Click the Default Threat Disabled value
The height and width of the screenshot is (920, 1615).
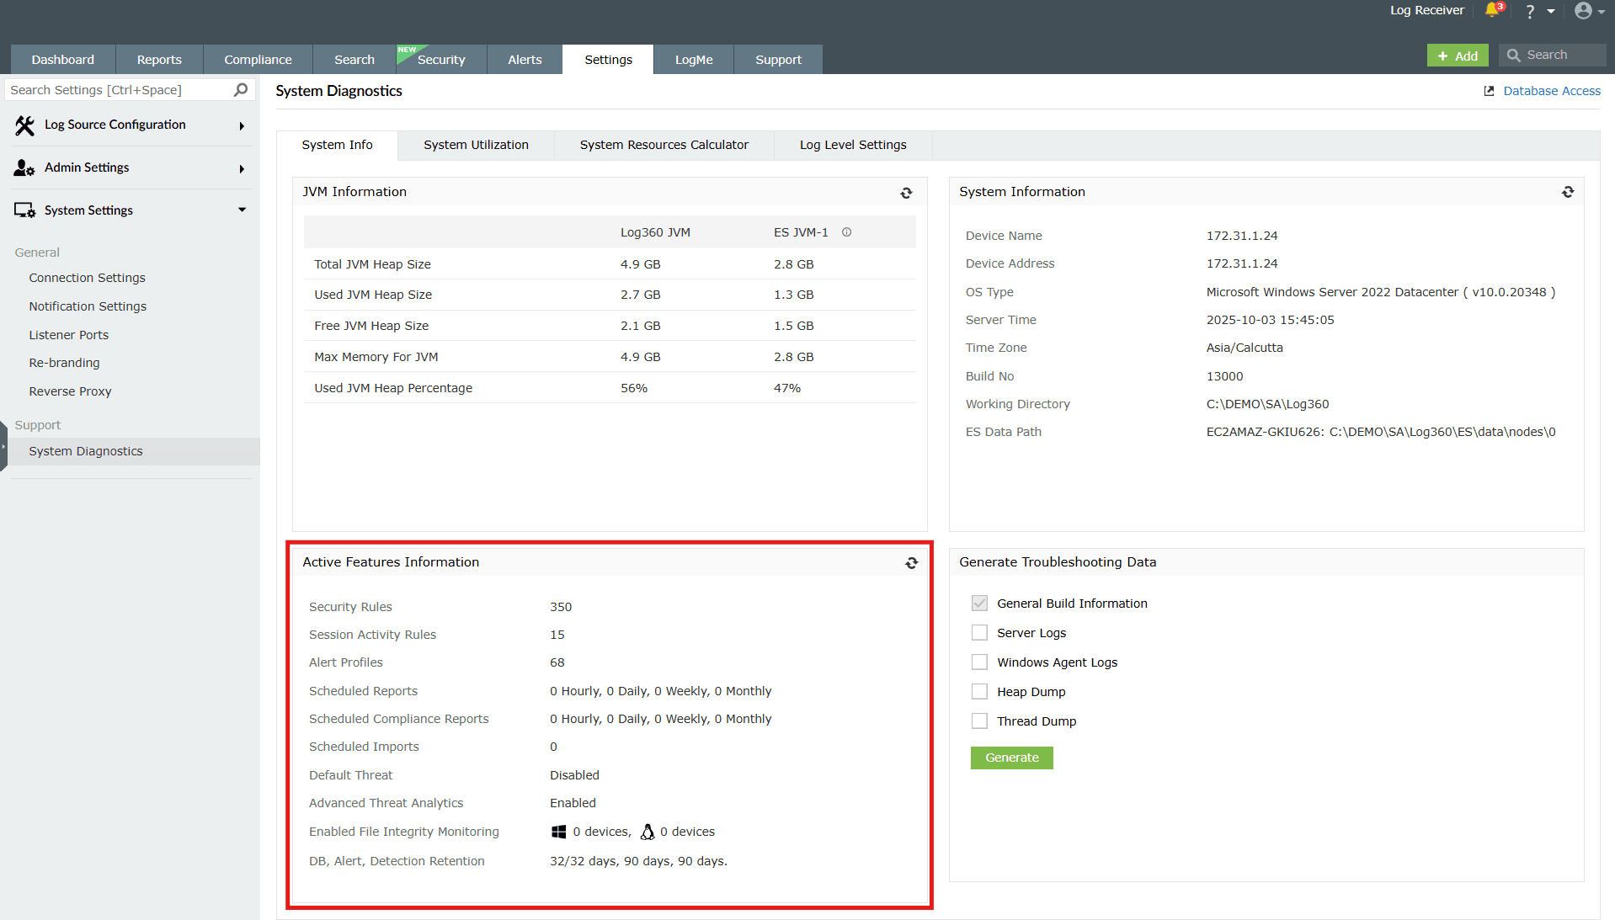click(x=574, y=775)
